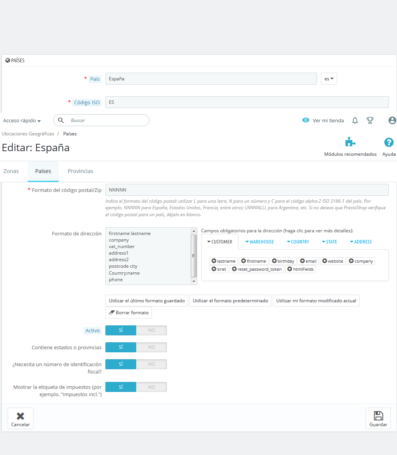Click the Código ISO input field

pyautogui.click(x=247, y=102)
